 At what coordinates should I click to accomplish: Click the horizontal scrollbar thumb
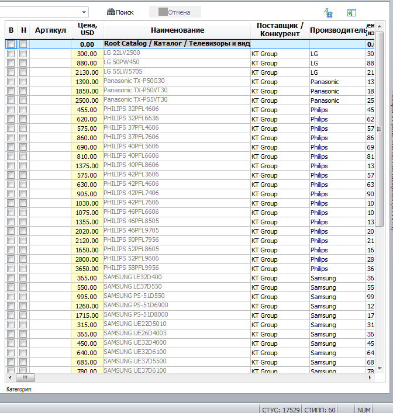pyautogui.click(x=25, y=377)
